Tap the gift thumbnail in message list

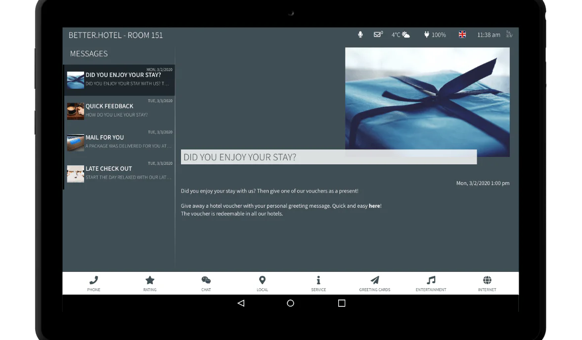tap(75, 80)
